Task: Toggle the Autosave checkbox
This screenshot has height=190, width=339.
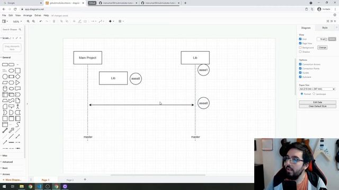Action: click(300, 77)
